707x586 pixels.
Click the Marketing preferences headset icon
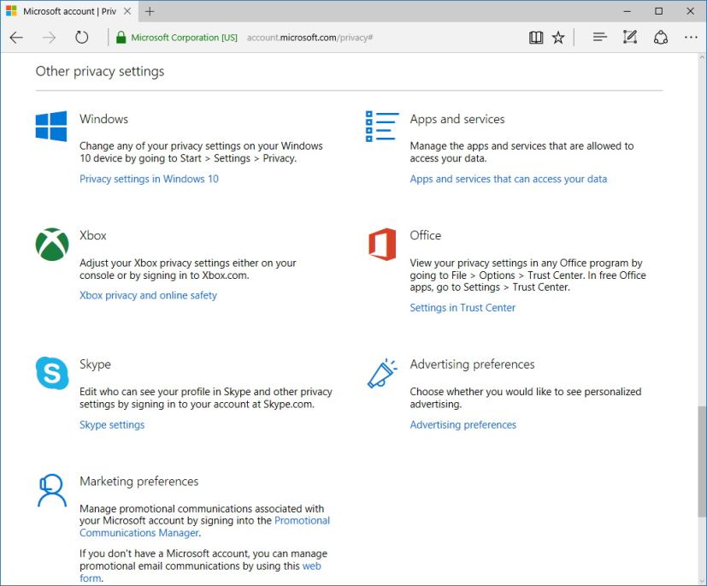tap(52, 490)
